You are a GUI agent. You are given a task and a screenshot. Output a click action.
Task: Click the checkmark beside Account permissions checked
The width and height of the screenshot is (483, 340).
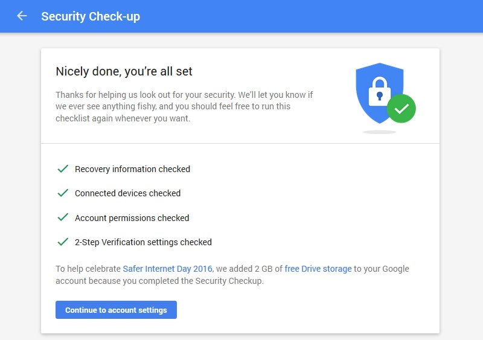click(x=63, y=217)
